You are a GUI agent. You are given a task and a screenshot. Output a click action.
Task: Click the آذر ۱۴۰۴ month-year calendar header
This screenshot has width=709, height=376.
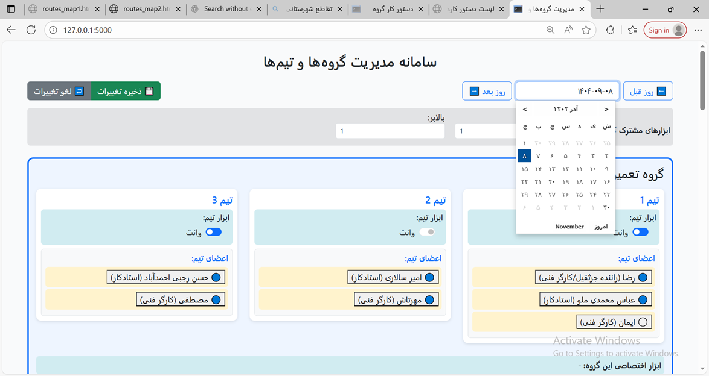(x=565, y=110)
